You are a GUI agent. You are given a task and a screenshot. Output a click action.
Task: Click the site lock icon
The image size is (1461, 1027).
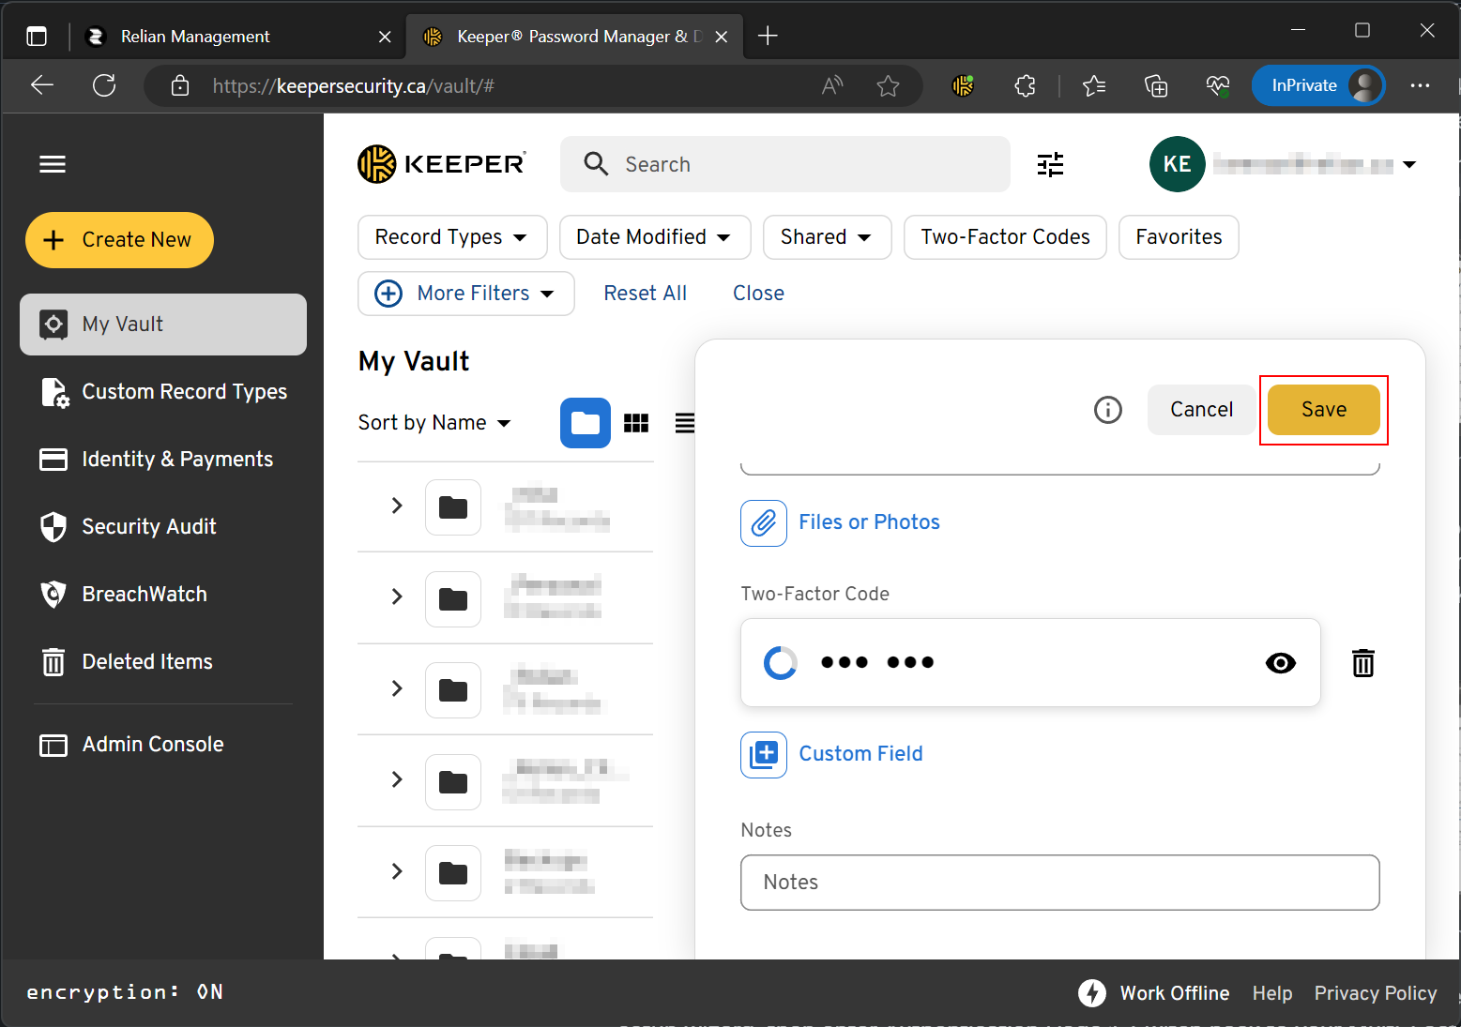click(x=180, y=86)
